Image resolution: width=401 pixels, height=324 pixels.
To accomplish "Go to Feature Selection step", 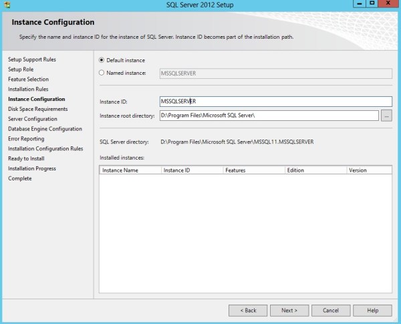I will tap(28, 79).
